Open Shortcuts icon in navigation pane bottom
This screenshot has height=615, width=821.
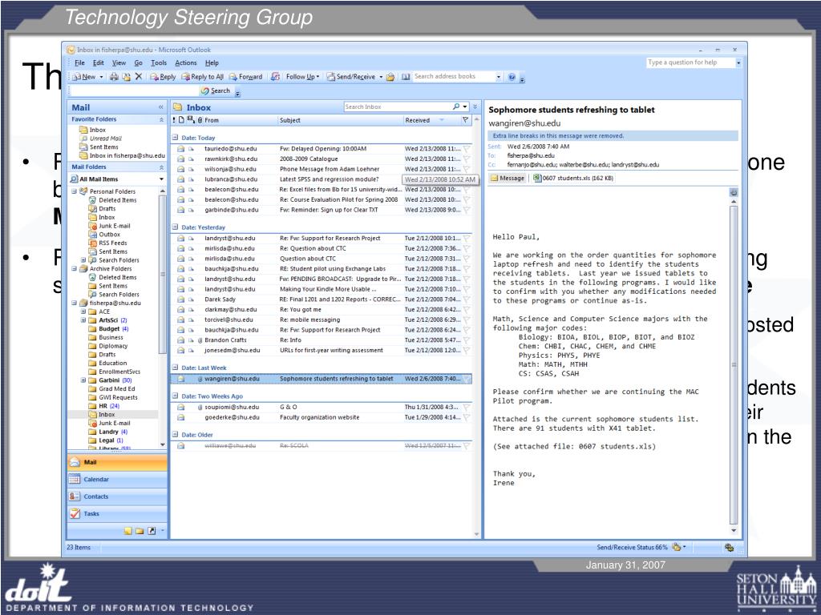152,532
